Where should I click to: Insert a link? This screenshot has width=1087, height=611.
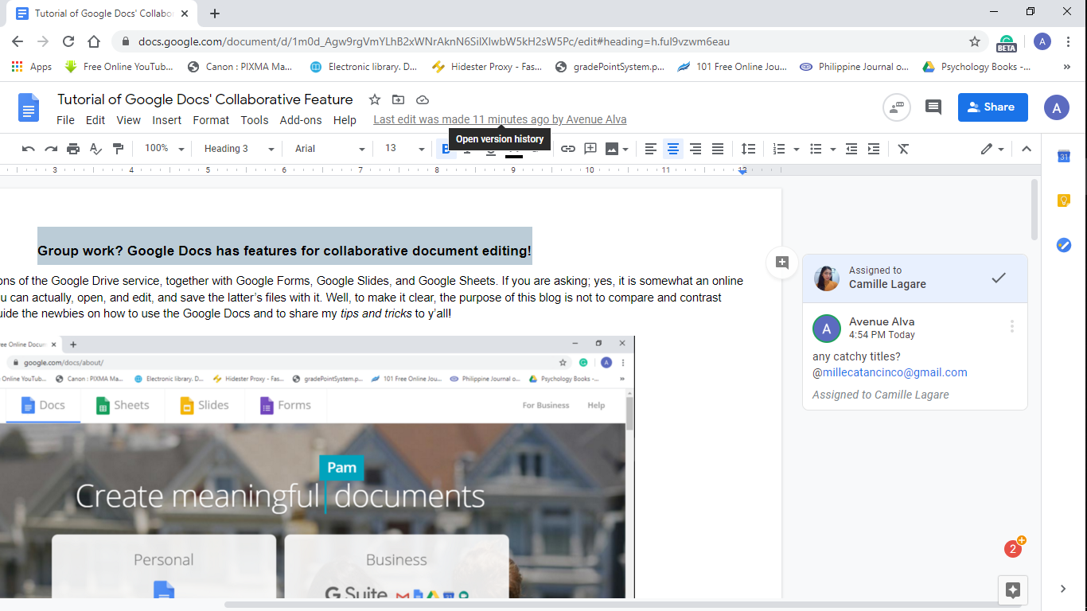(x=567, y=149)
